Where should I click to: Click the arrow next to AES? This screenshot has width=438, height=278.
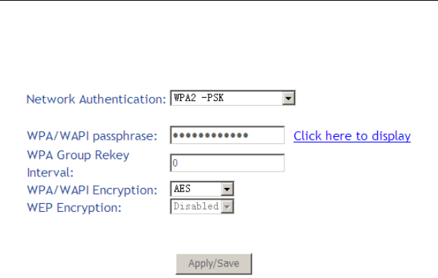click(x=227, y=189)
